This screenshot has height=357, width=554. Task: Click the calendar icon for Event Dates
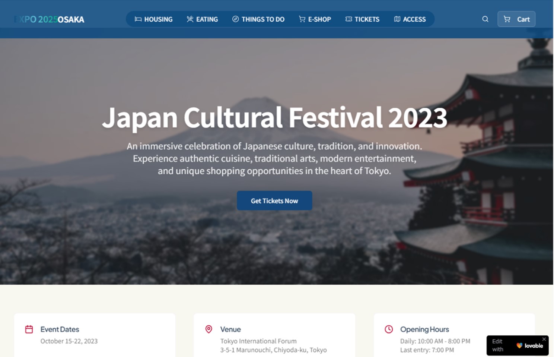pos(29,329)
